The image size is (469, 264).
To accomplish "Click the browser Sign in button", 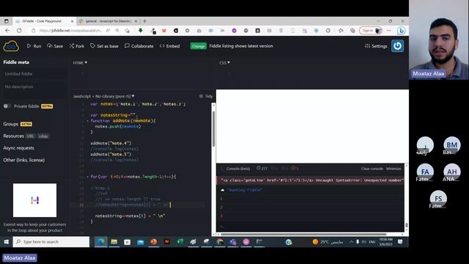I will tap(371, 31).
